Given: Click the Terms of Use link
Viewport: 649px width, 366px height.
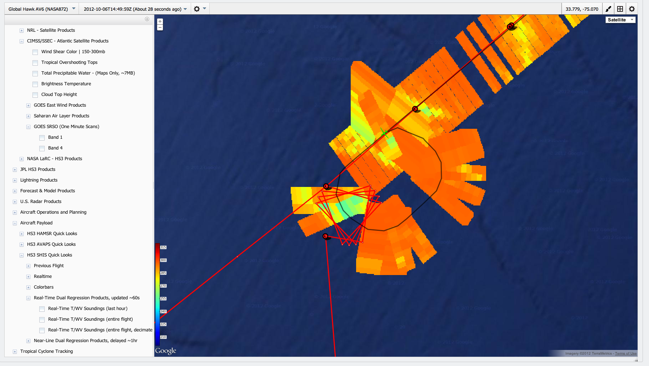Looking at the screenshot, I should (625, 354).
